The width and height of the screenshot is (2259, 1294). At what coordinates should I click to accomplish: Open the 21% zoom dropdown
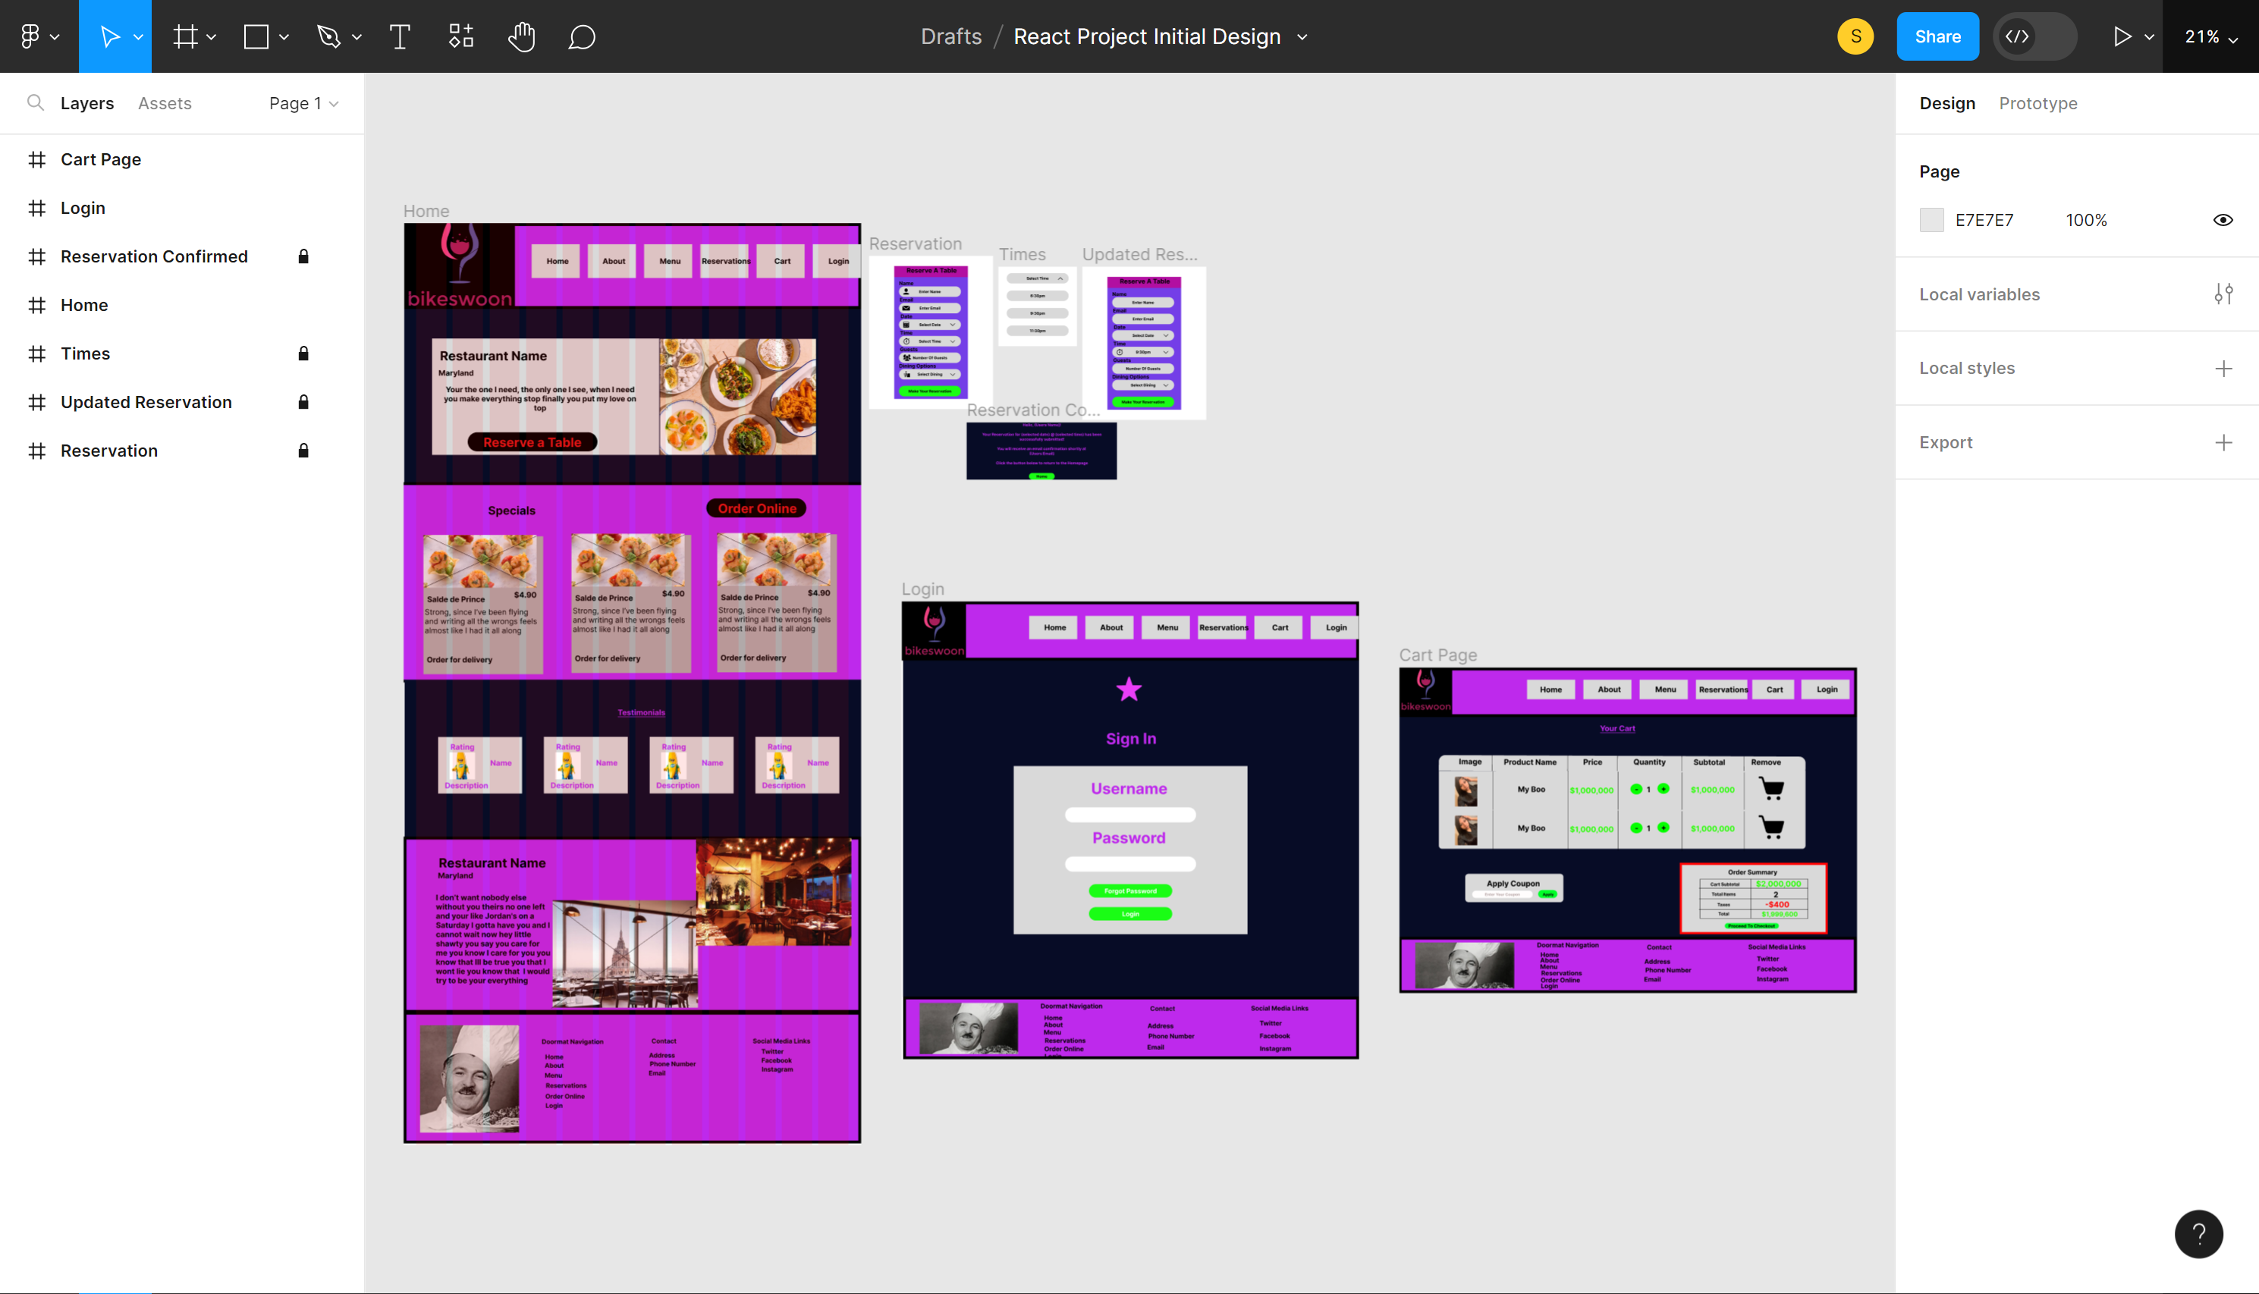click(x=2210, y=36)
